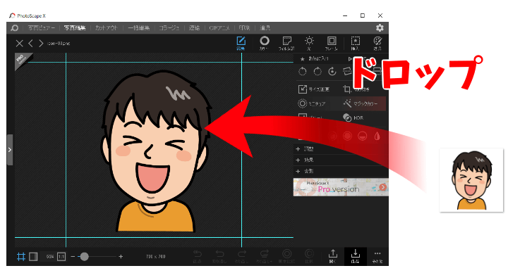The height and width of the screenshot is (273, 508).
Task: Select the 編集 (Edit) pencil tool tab
Action: click(x=241, y=44)
